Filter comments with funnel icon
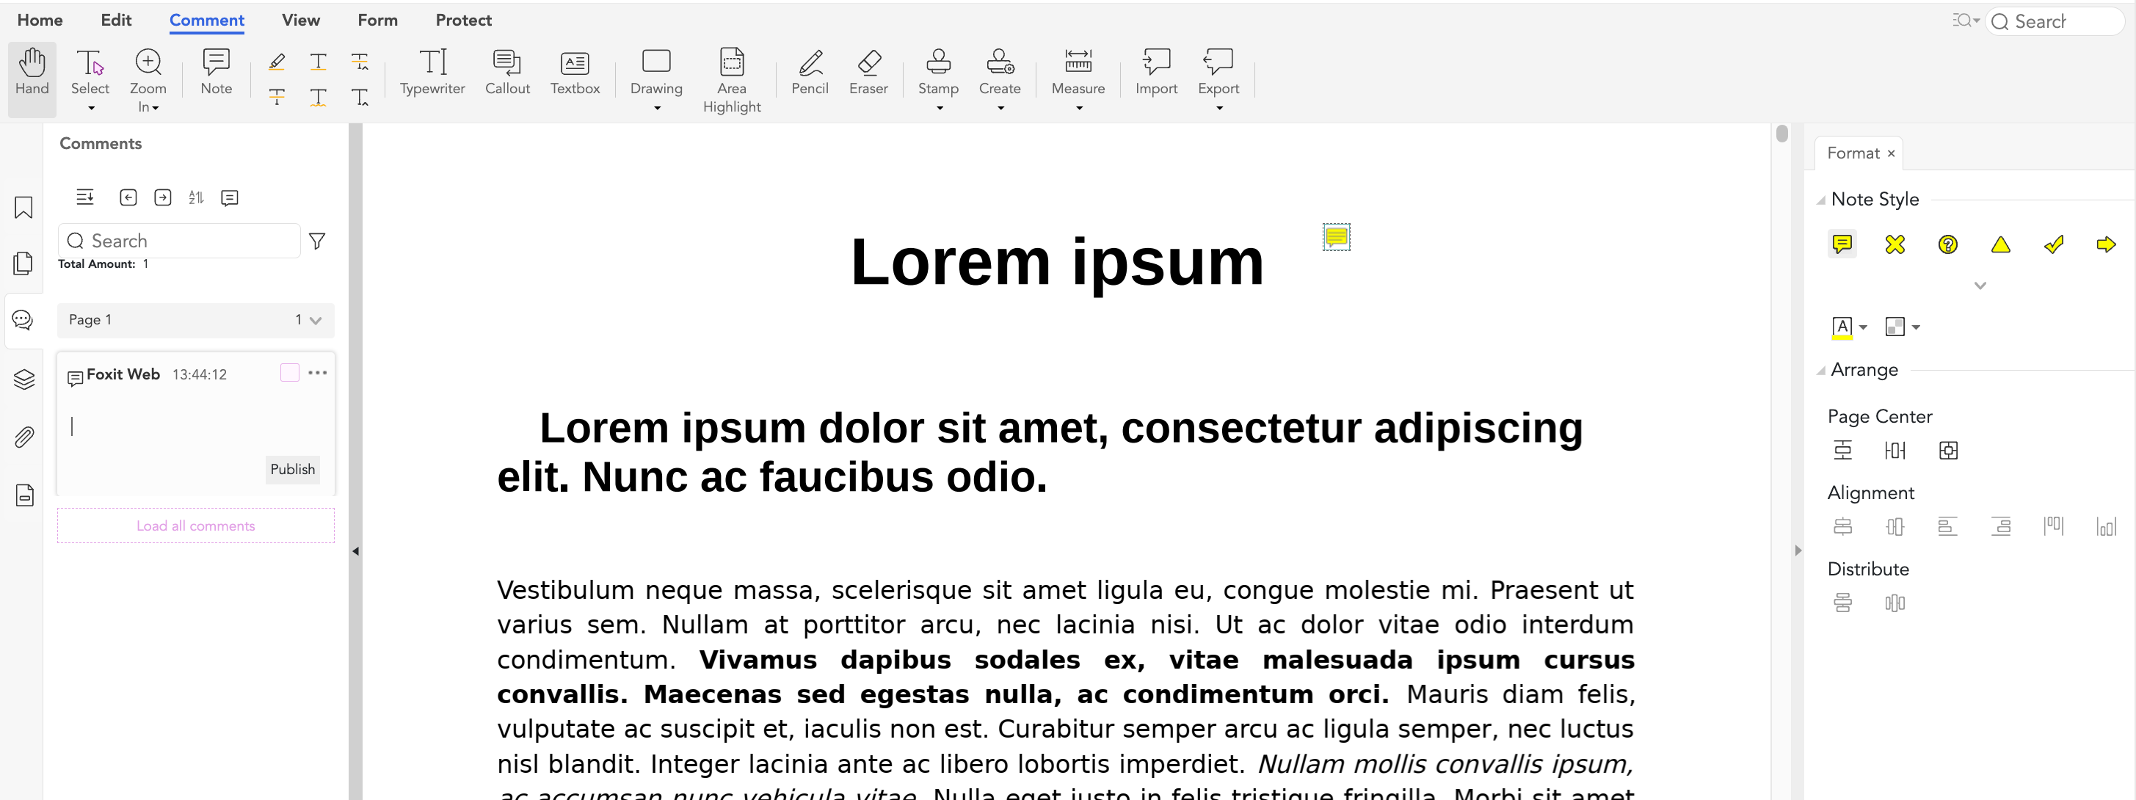2136x800 pixels. pyautogui.click(x=317, y=241)
